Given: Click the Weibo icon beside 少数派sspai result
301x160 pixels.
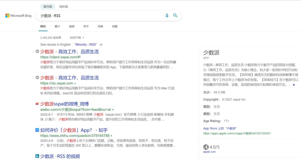Looking at the screenshot, I should pos(37,104).
